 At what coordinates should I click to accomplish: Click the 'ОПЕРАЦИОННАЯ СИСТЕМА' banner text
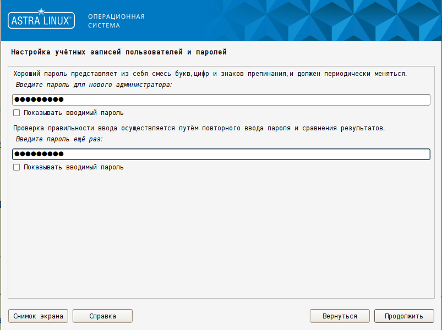[x=116, y=21]
